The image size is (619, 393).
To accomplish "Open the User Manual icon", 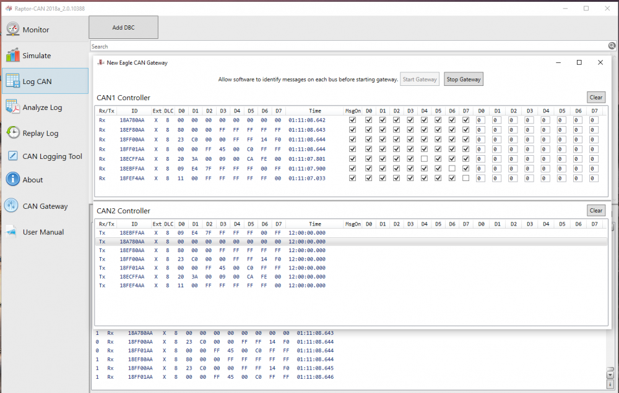I will click(x=12, y=232).
